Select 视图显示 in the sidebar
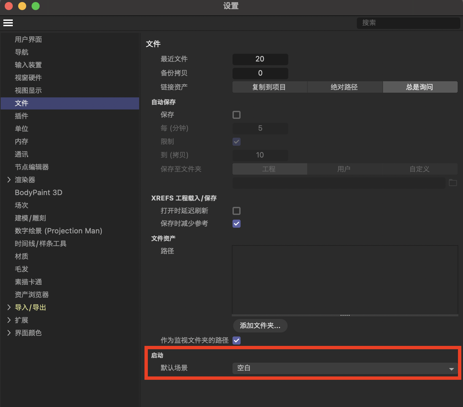Image resolution: width=463 pixels, height=407 pixels. tap(28, 90)
